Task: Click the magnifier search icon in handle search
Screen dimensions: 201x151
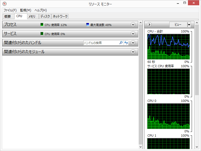Action: tap(121, 43)
